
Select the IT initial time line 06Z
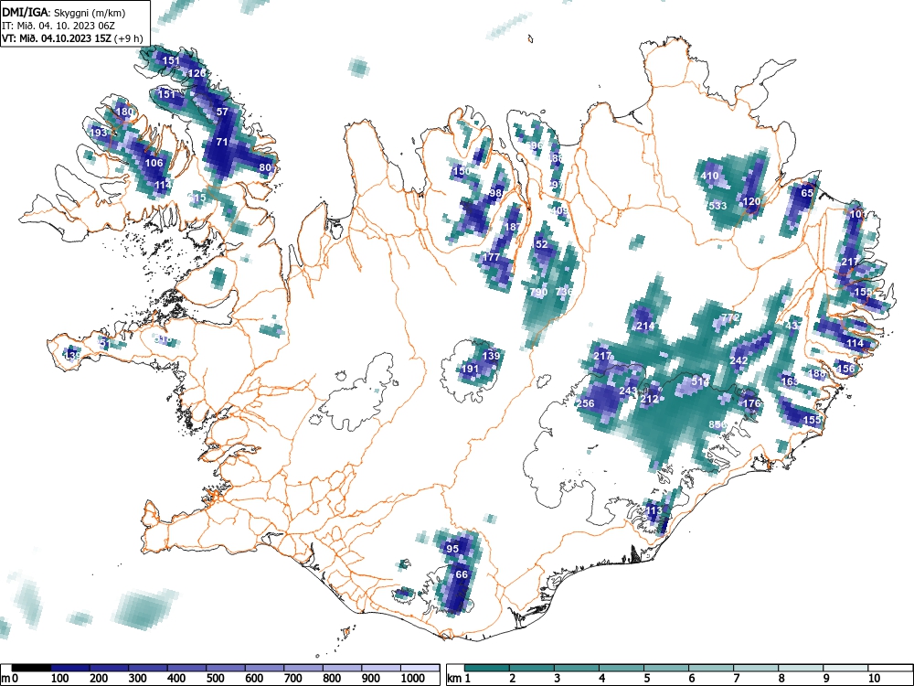pos(58,26)
